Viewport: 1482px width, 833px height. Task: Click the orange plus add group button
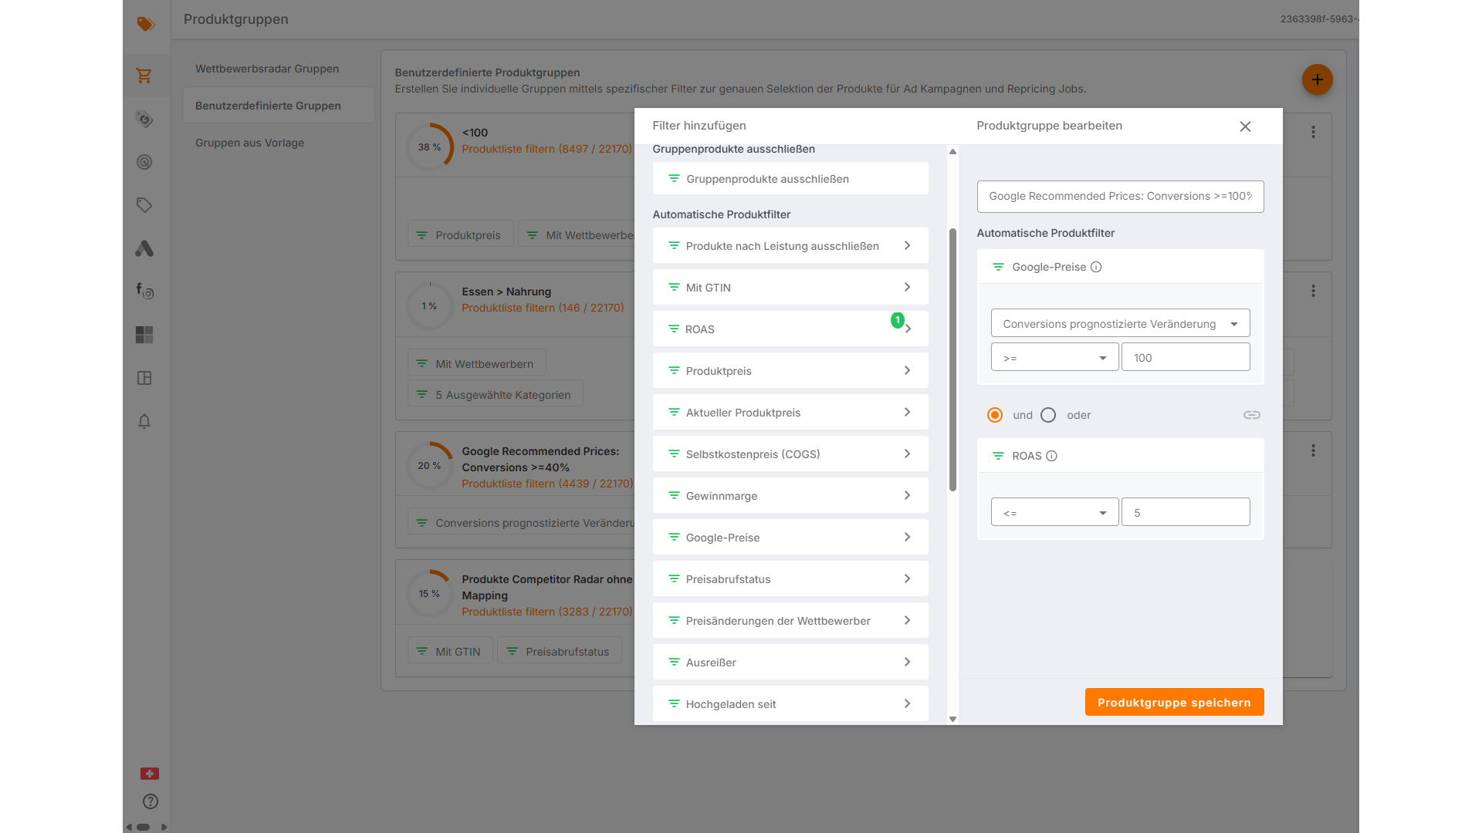point(1318,79)
